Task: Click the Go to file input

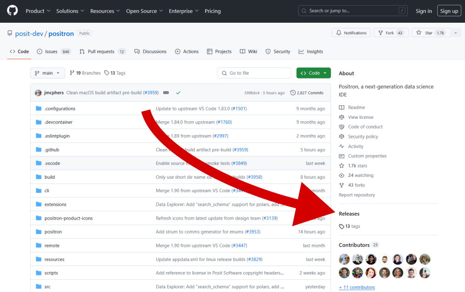Action: point(254,73)
